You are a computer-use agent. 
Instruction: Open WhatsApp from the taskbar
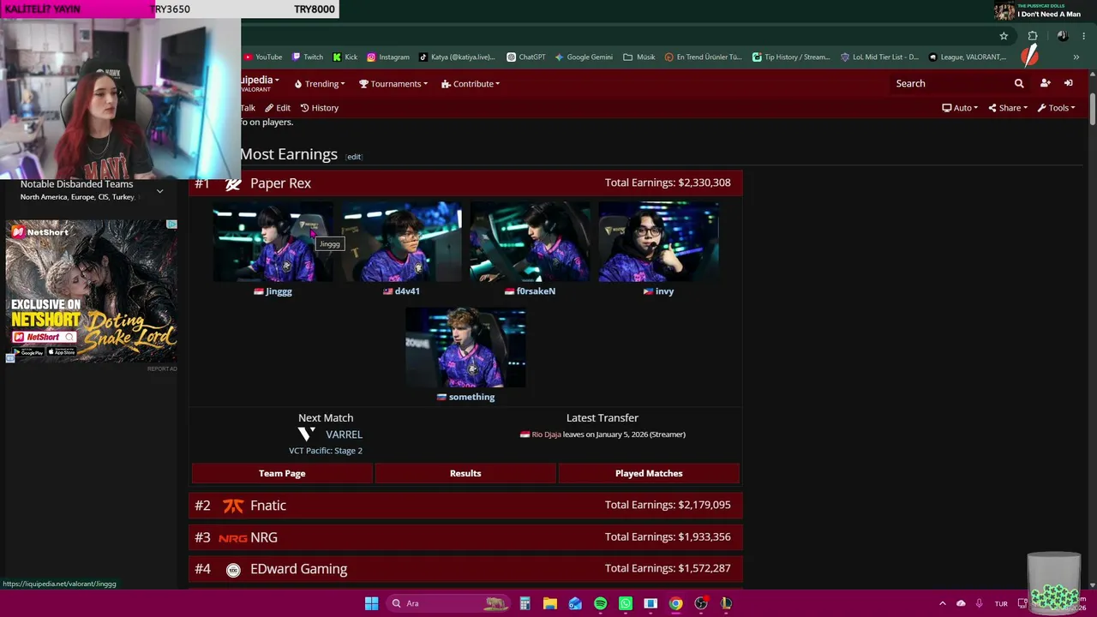626,603
